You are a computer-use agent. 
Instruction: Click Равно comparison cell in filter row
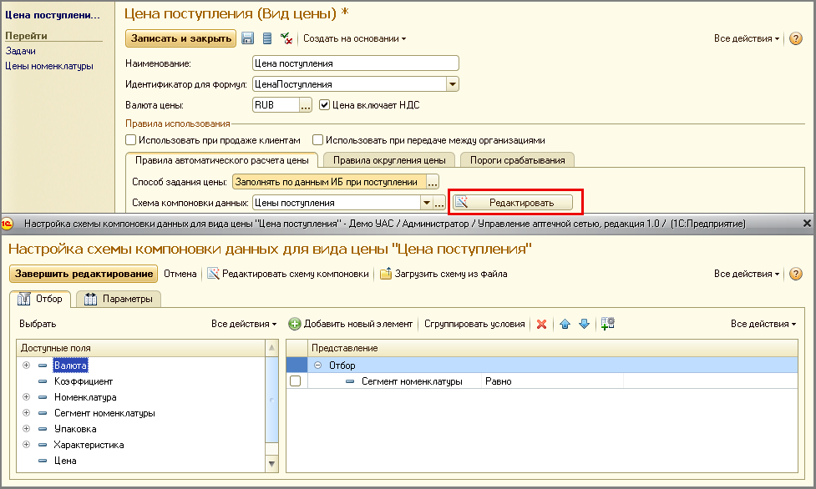tap(552, 381)
